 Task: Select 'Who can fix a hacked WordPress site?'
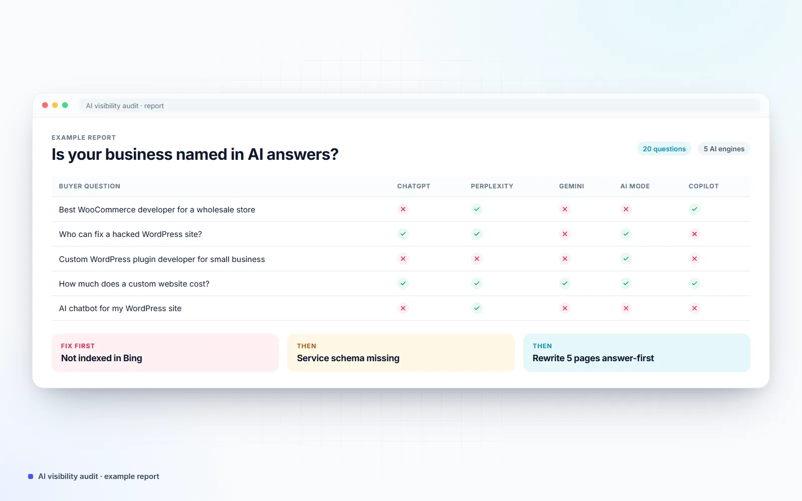coord(130,234)
